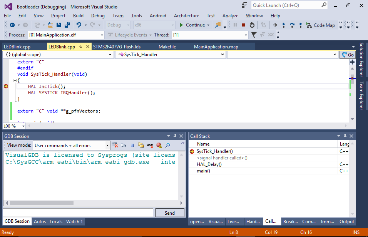Image resolution: width=368 pixels, height=237 pixels.
Task: Expand the Continue button dropdown arrow
Action: coord(208,25)
